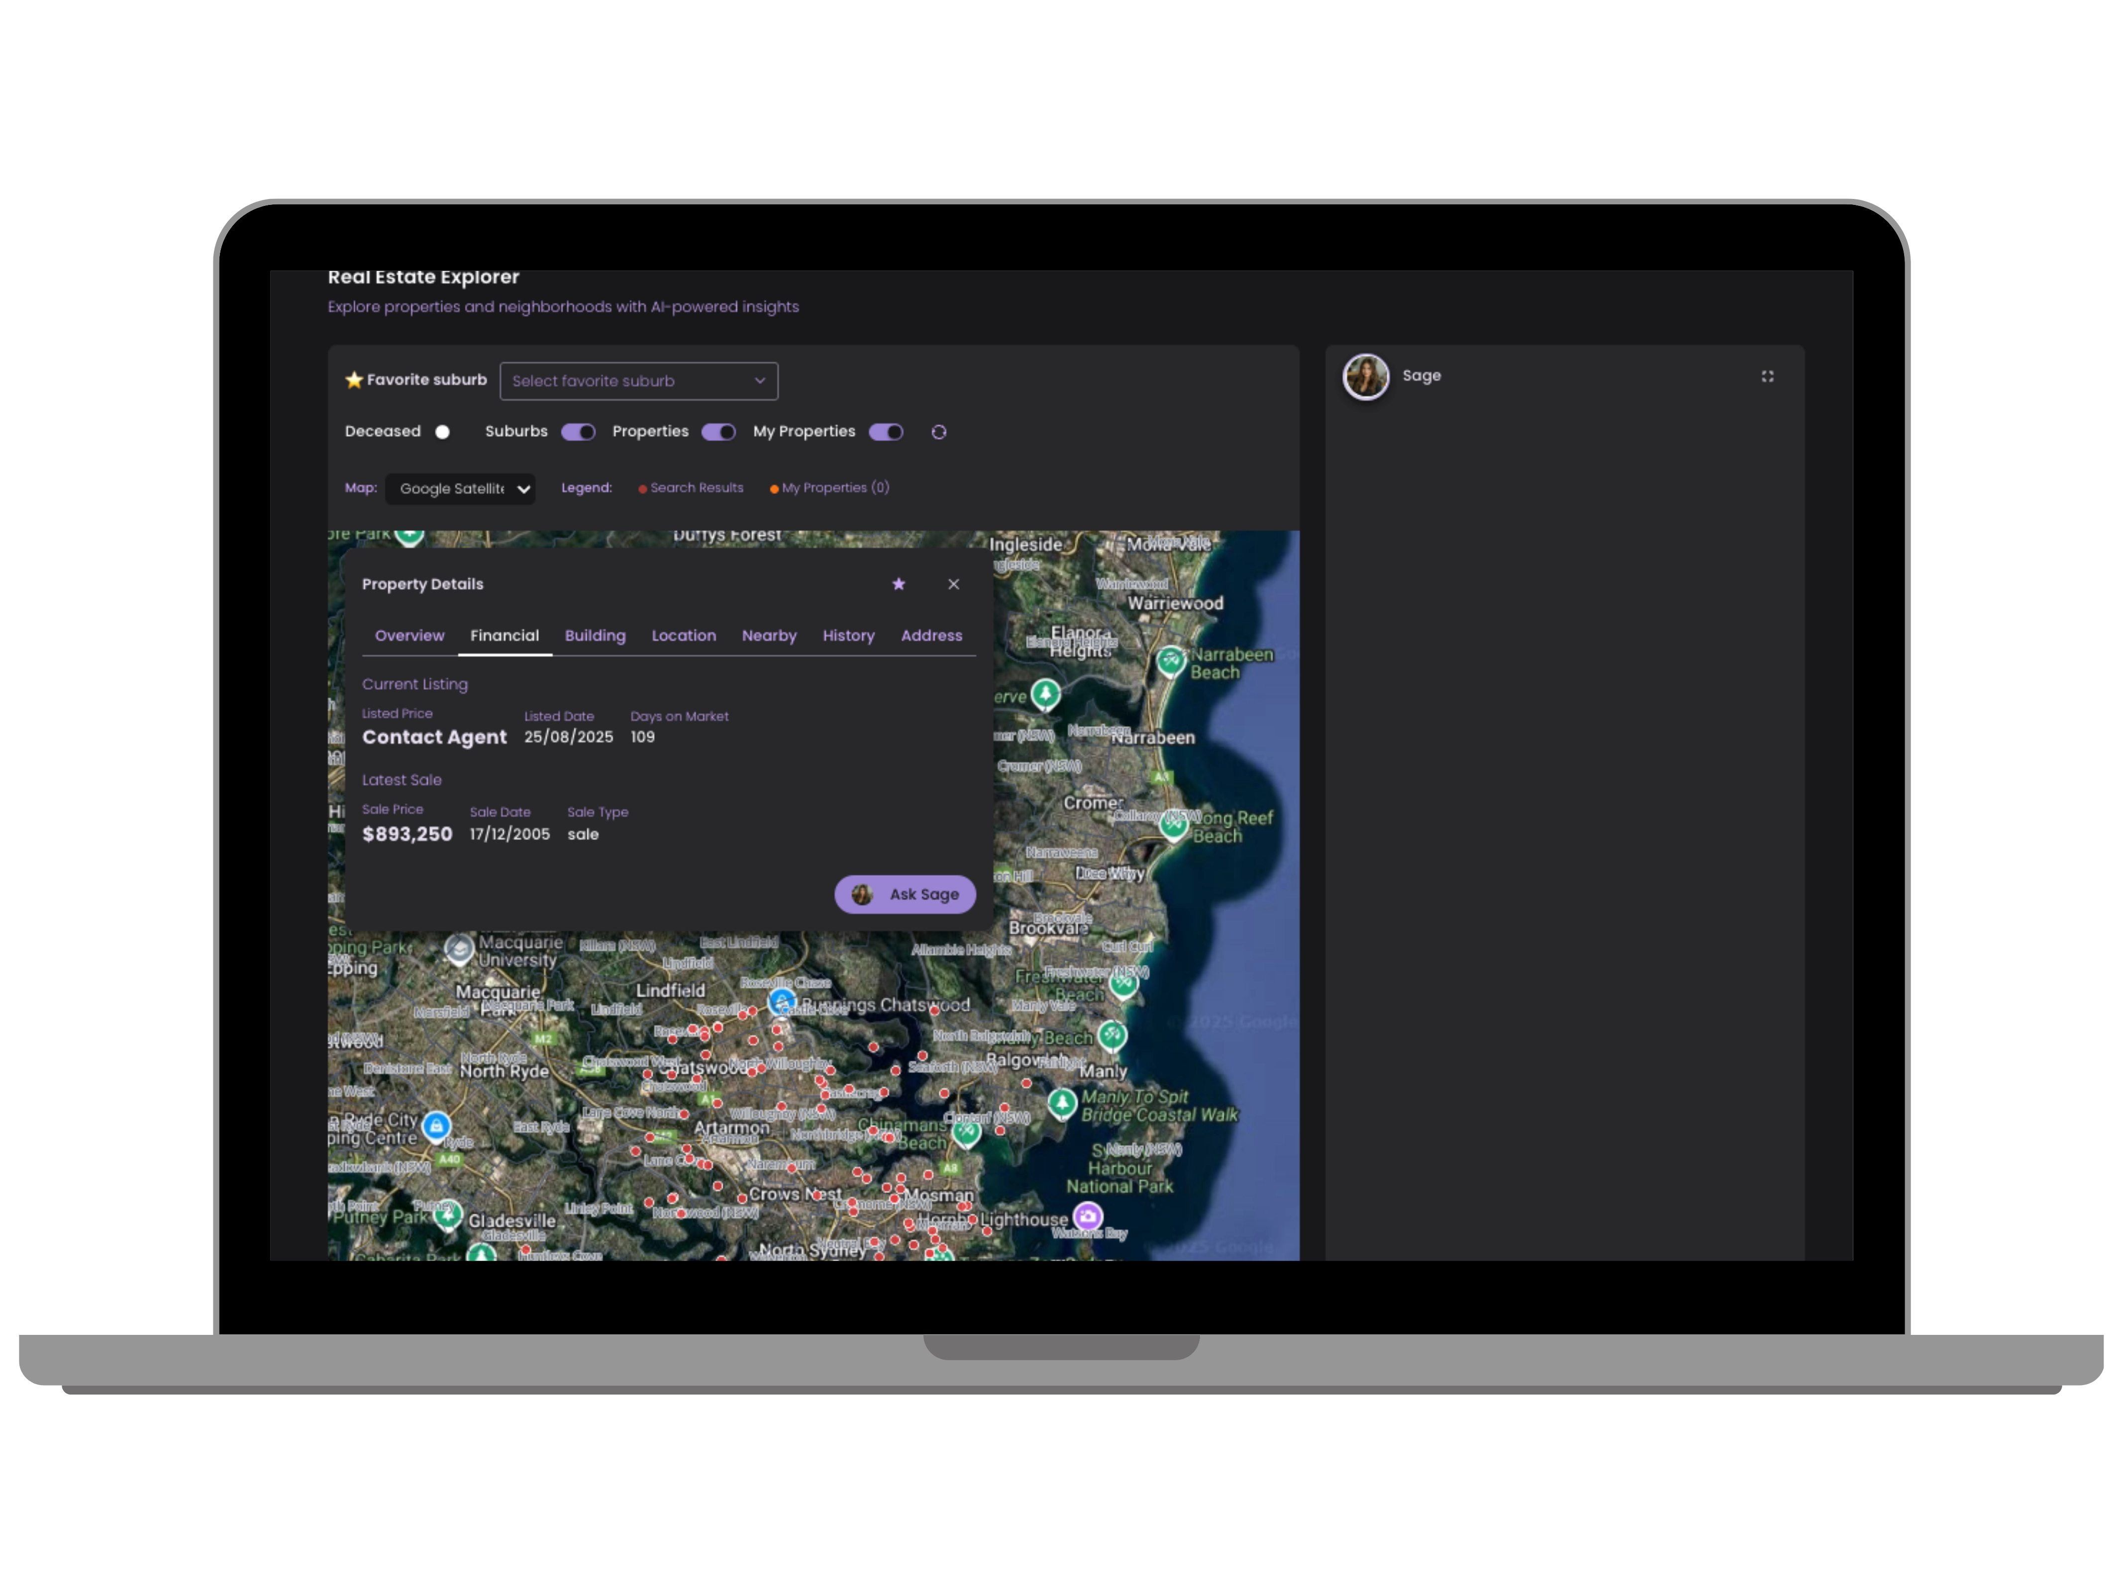Click the Macquarie University map marker
Viewport: 2124px width, 1593px height.
(x=459, y=948)
